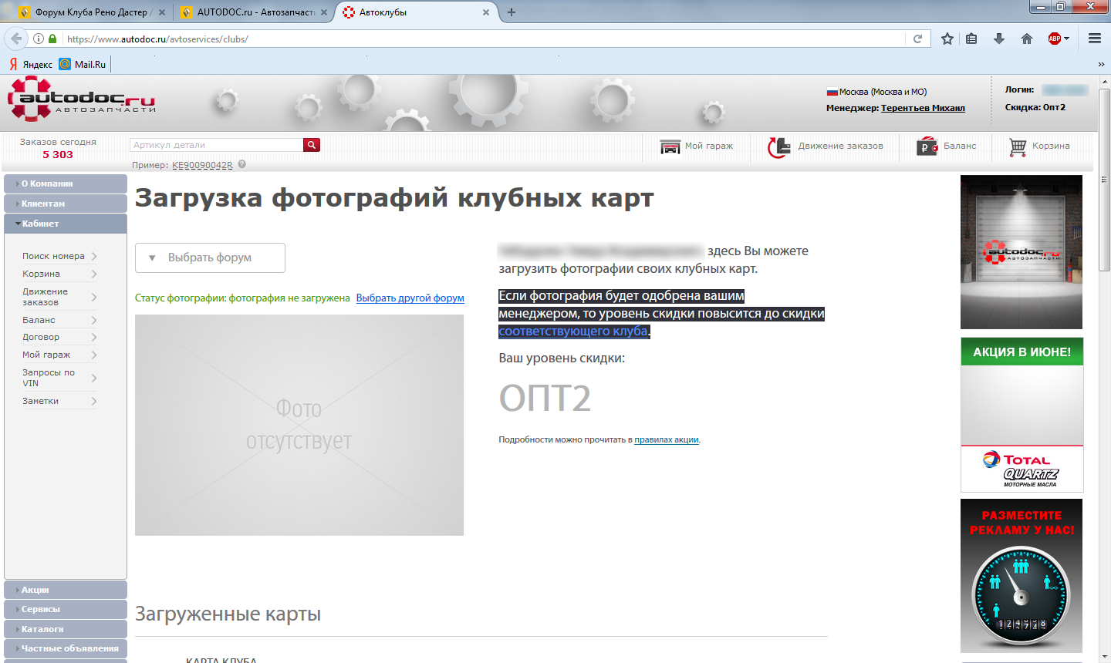
Task: Click the Артикул детали search field
Action: click(x=216, y=145)
